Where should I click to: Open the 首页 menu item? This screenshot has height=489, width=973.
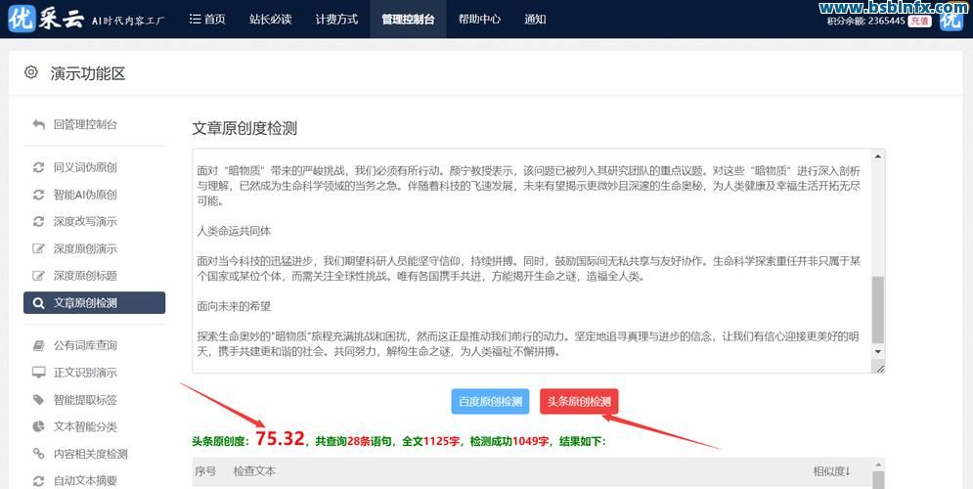pyautogui.click(x=207, y=20)
